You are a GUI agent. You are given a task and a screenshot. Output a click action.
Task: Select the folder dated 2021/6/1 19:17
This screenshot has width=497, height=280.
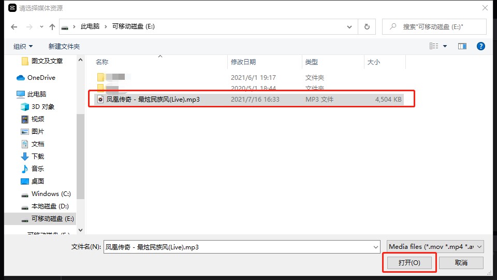(249, 77)
